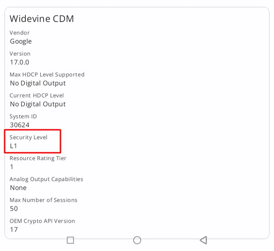The height and width of the screenshot is (251, 274).
Task: Click the Widevine CDM heading
Action: [x=42, y=19]
